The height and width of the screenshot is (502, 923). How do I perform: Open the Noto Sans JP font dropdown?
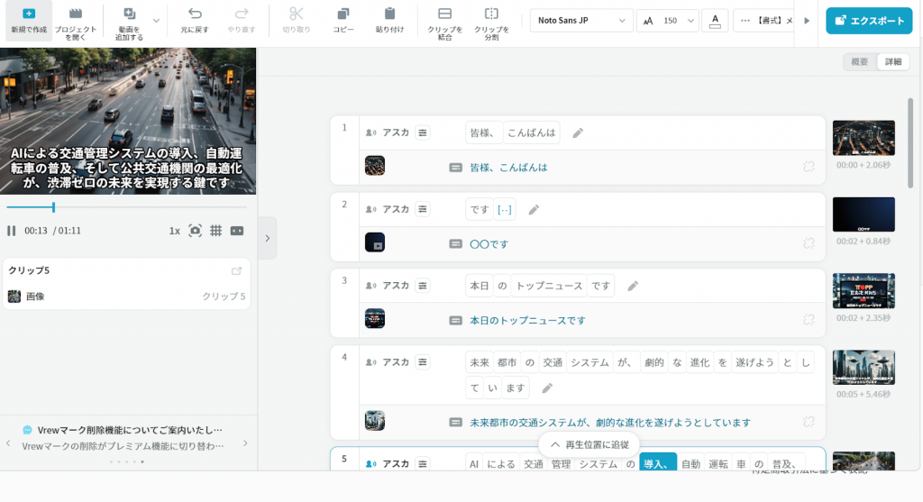[585, 20]
